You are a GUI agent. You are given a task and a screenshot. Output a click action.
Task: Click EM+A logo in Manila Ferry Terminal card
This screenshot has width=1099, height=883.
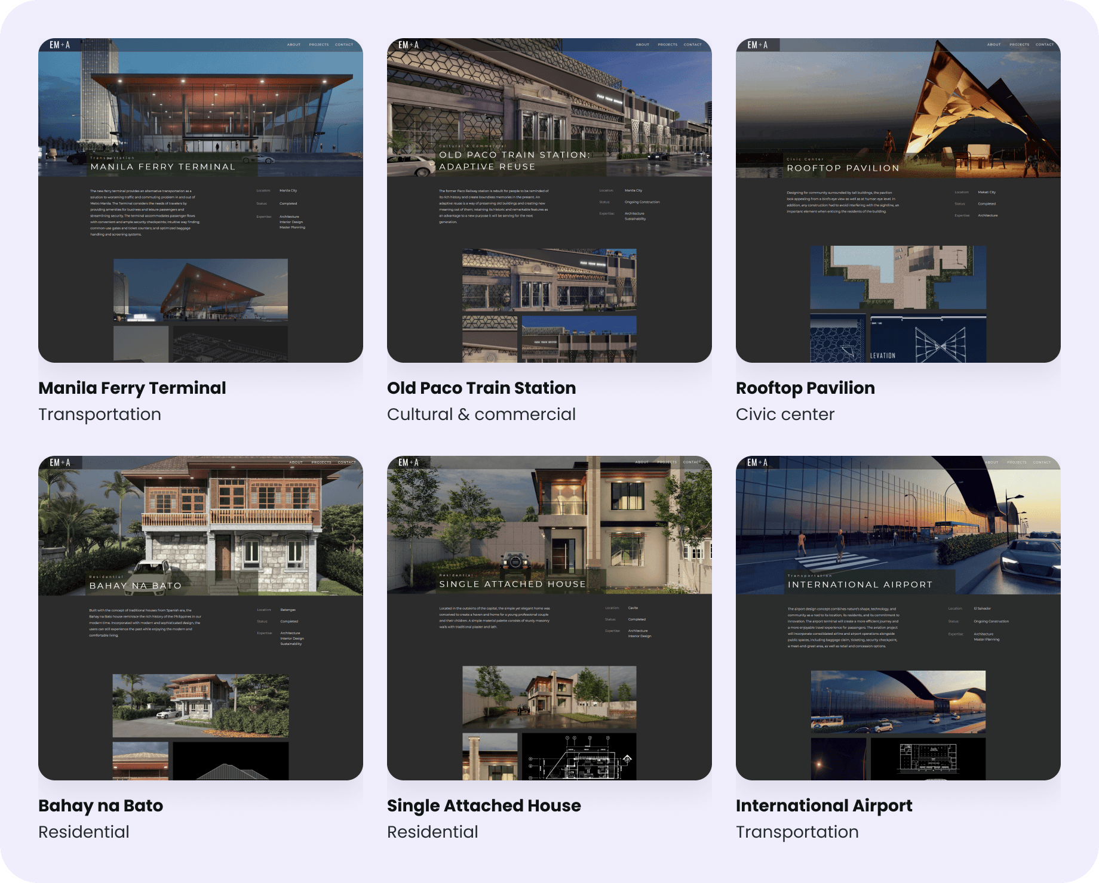(x=60, y=45)
